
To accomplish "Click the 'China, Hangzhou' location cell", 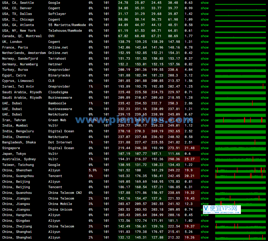I will coord(17,215).
